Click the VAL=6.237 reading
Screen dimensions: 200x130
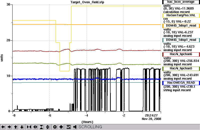click(x=185, y=32)
